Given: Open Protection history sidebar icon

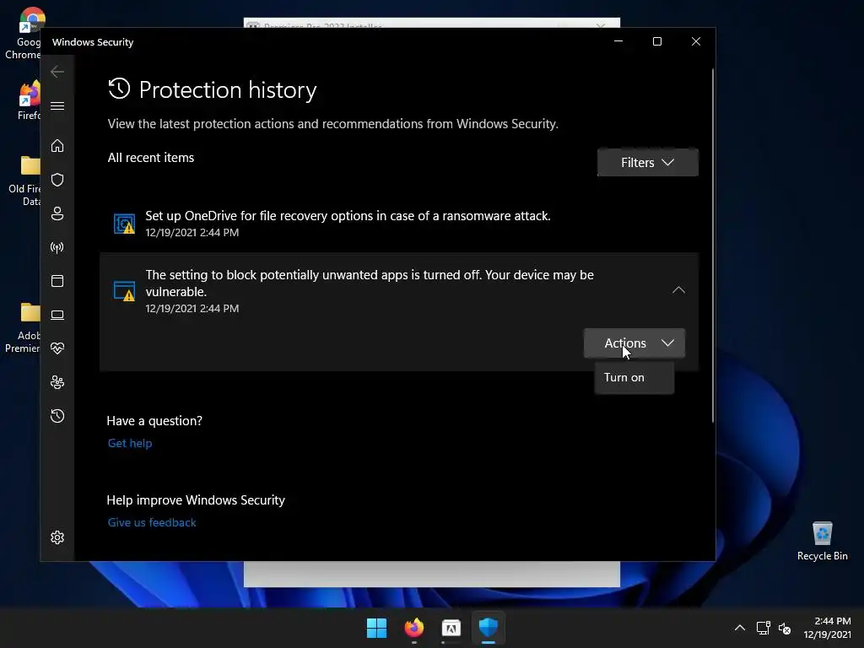Looking at the screenshot, I should pos(57,415).
